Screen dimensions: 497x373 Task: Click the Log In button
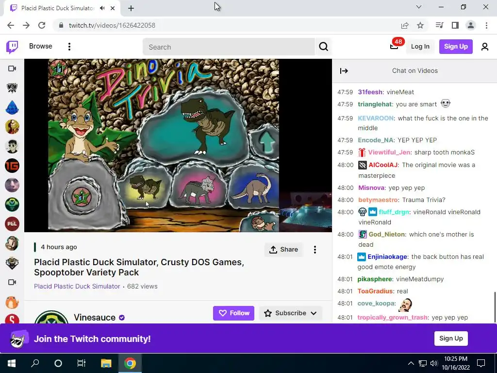(420, 47)
